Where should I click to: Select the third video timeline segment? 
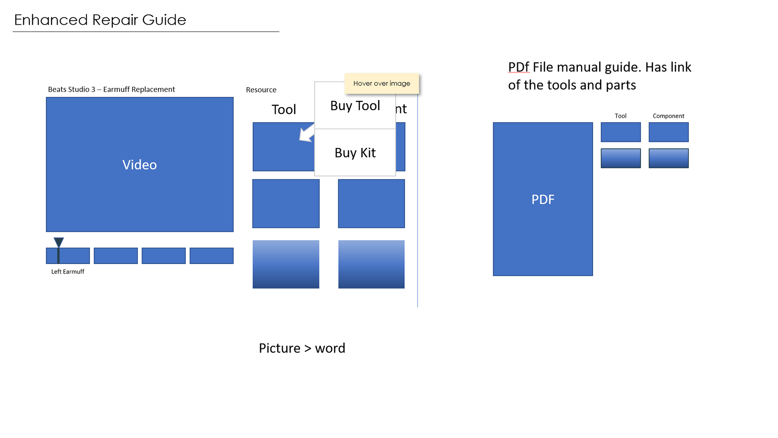click(x=163, y=256)
